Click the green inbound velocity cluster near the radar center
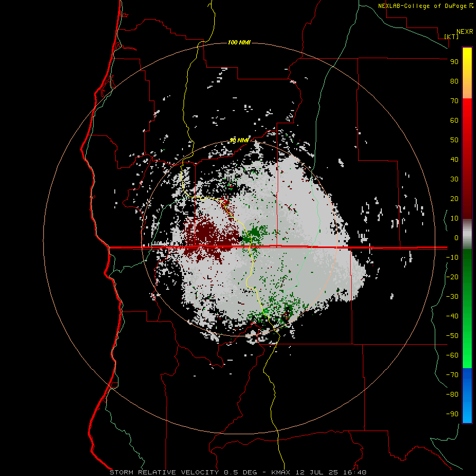Viewport: 476px width, 476px height. click(254, 236)
